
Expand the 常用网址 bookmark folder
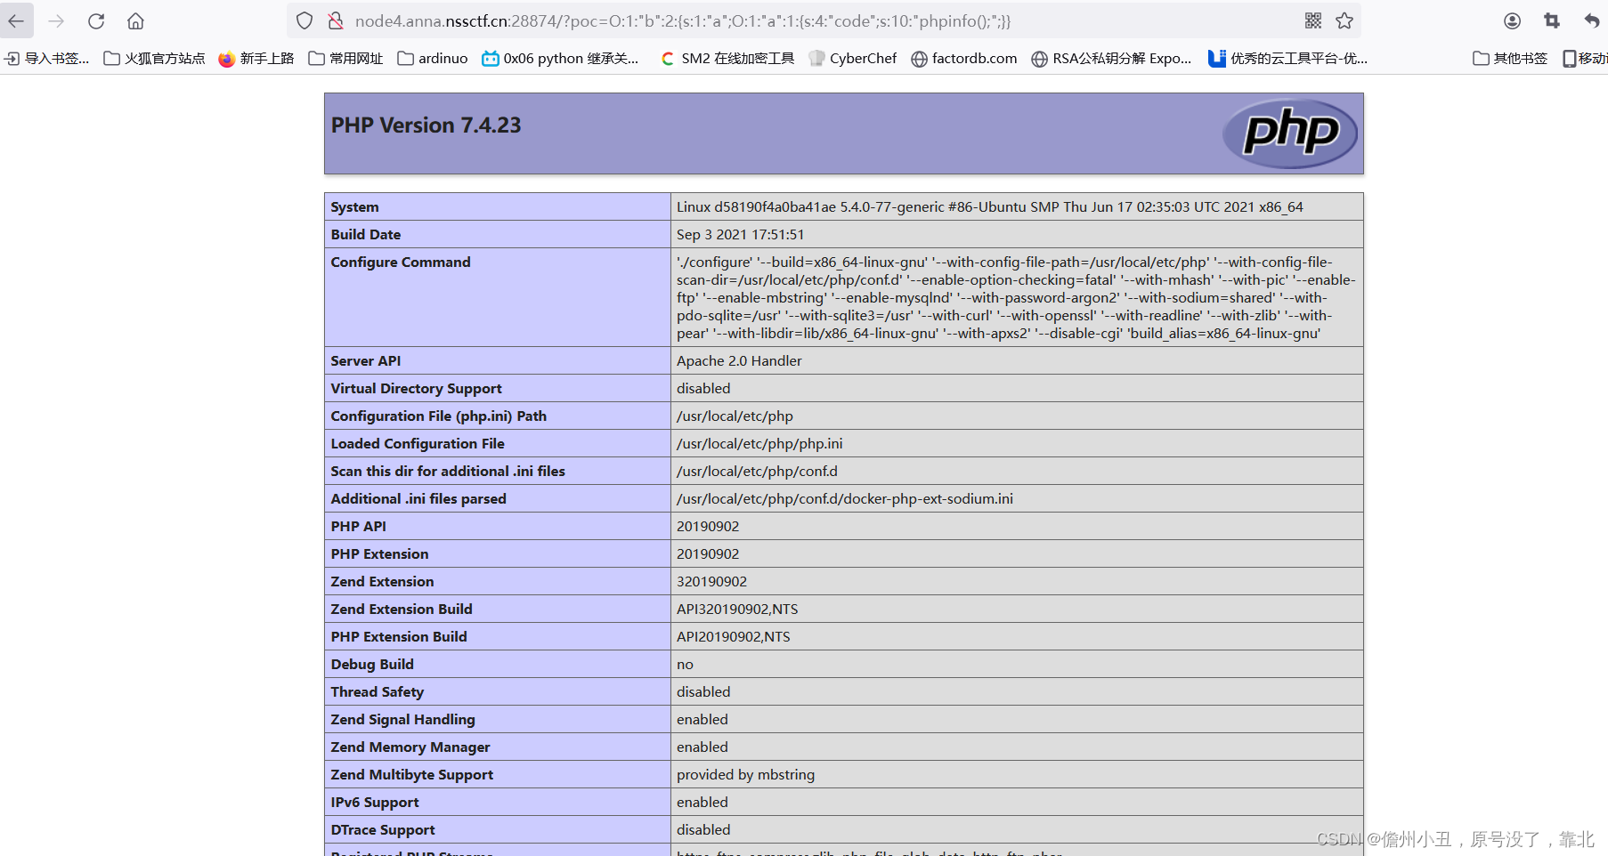point(345,58)
